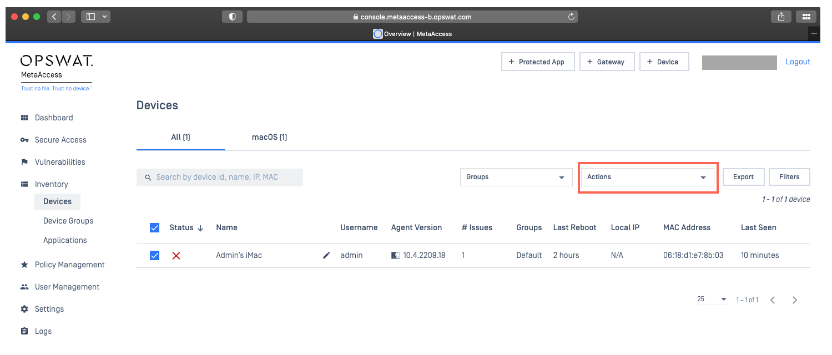Viewport: 832px width, 355px height.
Task: Click Safari forward navigation arrow
Action: [69, 17]
